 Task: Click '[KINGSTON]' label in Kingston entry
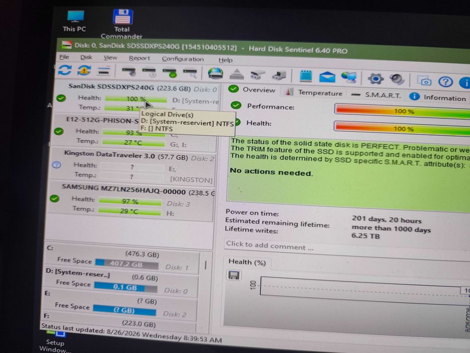coord(191,180)
